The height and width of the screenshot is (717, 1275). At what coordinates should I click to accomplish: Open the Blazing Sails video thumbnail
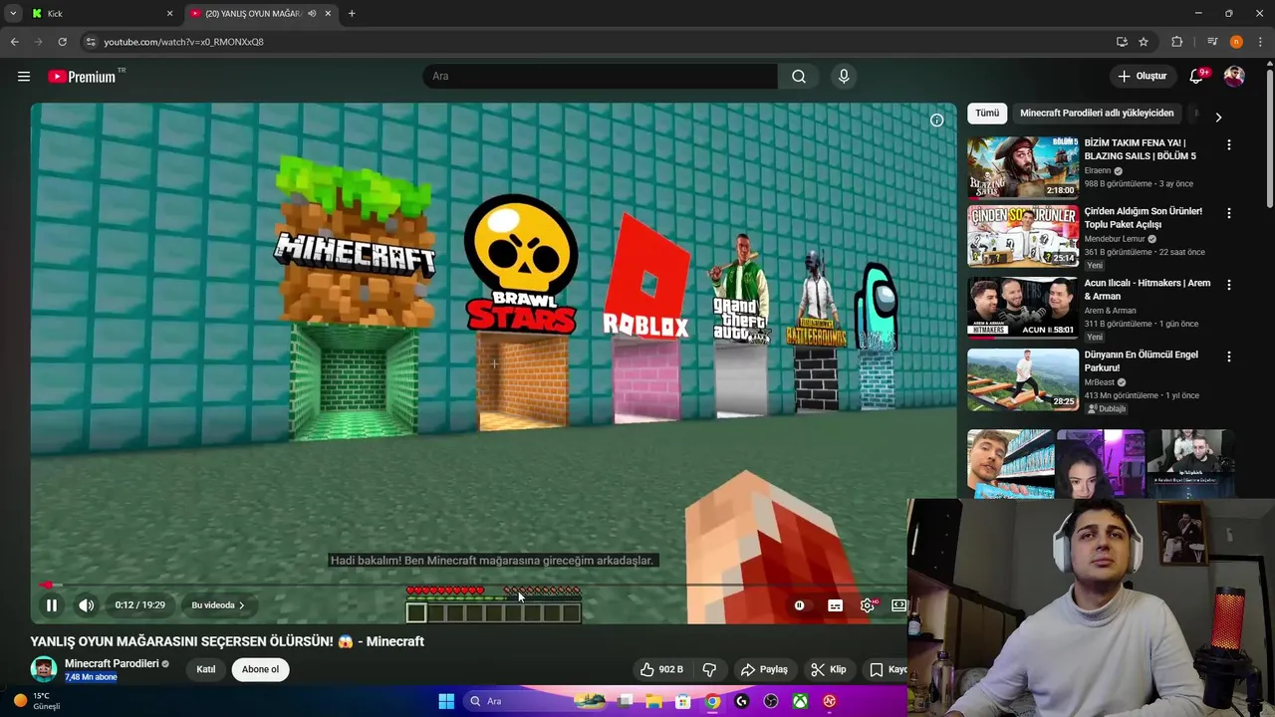[1023, 167]
